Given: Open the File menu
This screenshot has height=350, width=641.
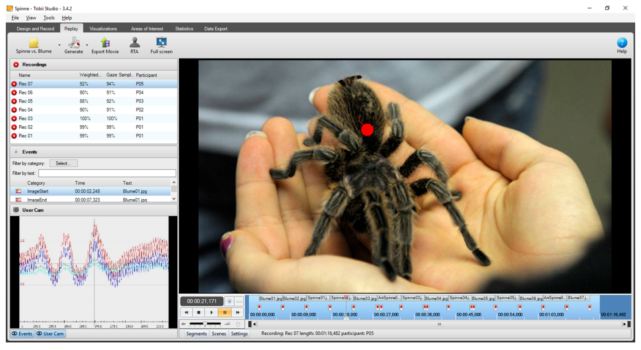Looking at the screenshot, I should [15, 18].
